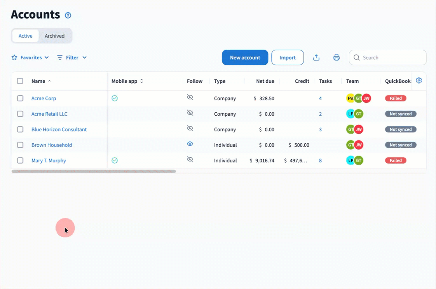Viewport: 436px width, 289px height.
Task: Click the FW team avatar for Acme Corp
Action: coord(350,98)
